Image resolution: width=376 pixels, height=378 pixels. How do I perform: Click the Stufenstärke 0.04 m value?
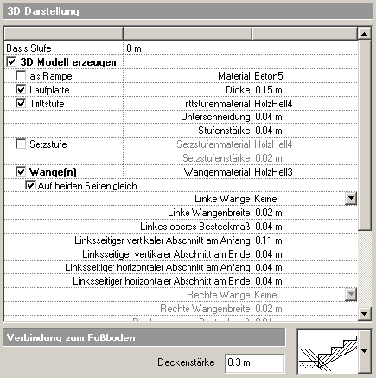click(268, 130)
